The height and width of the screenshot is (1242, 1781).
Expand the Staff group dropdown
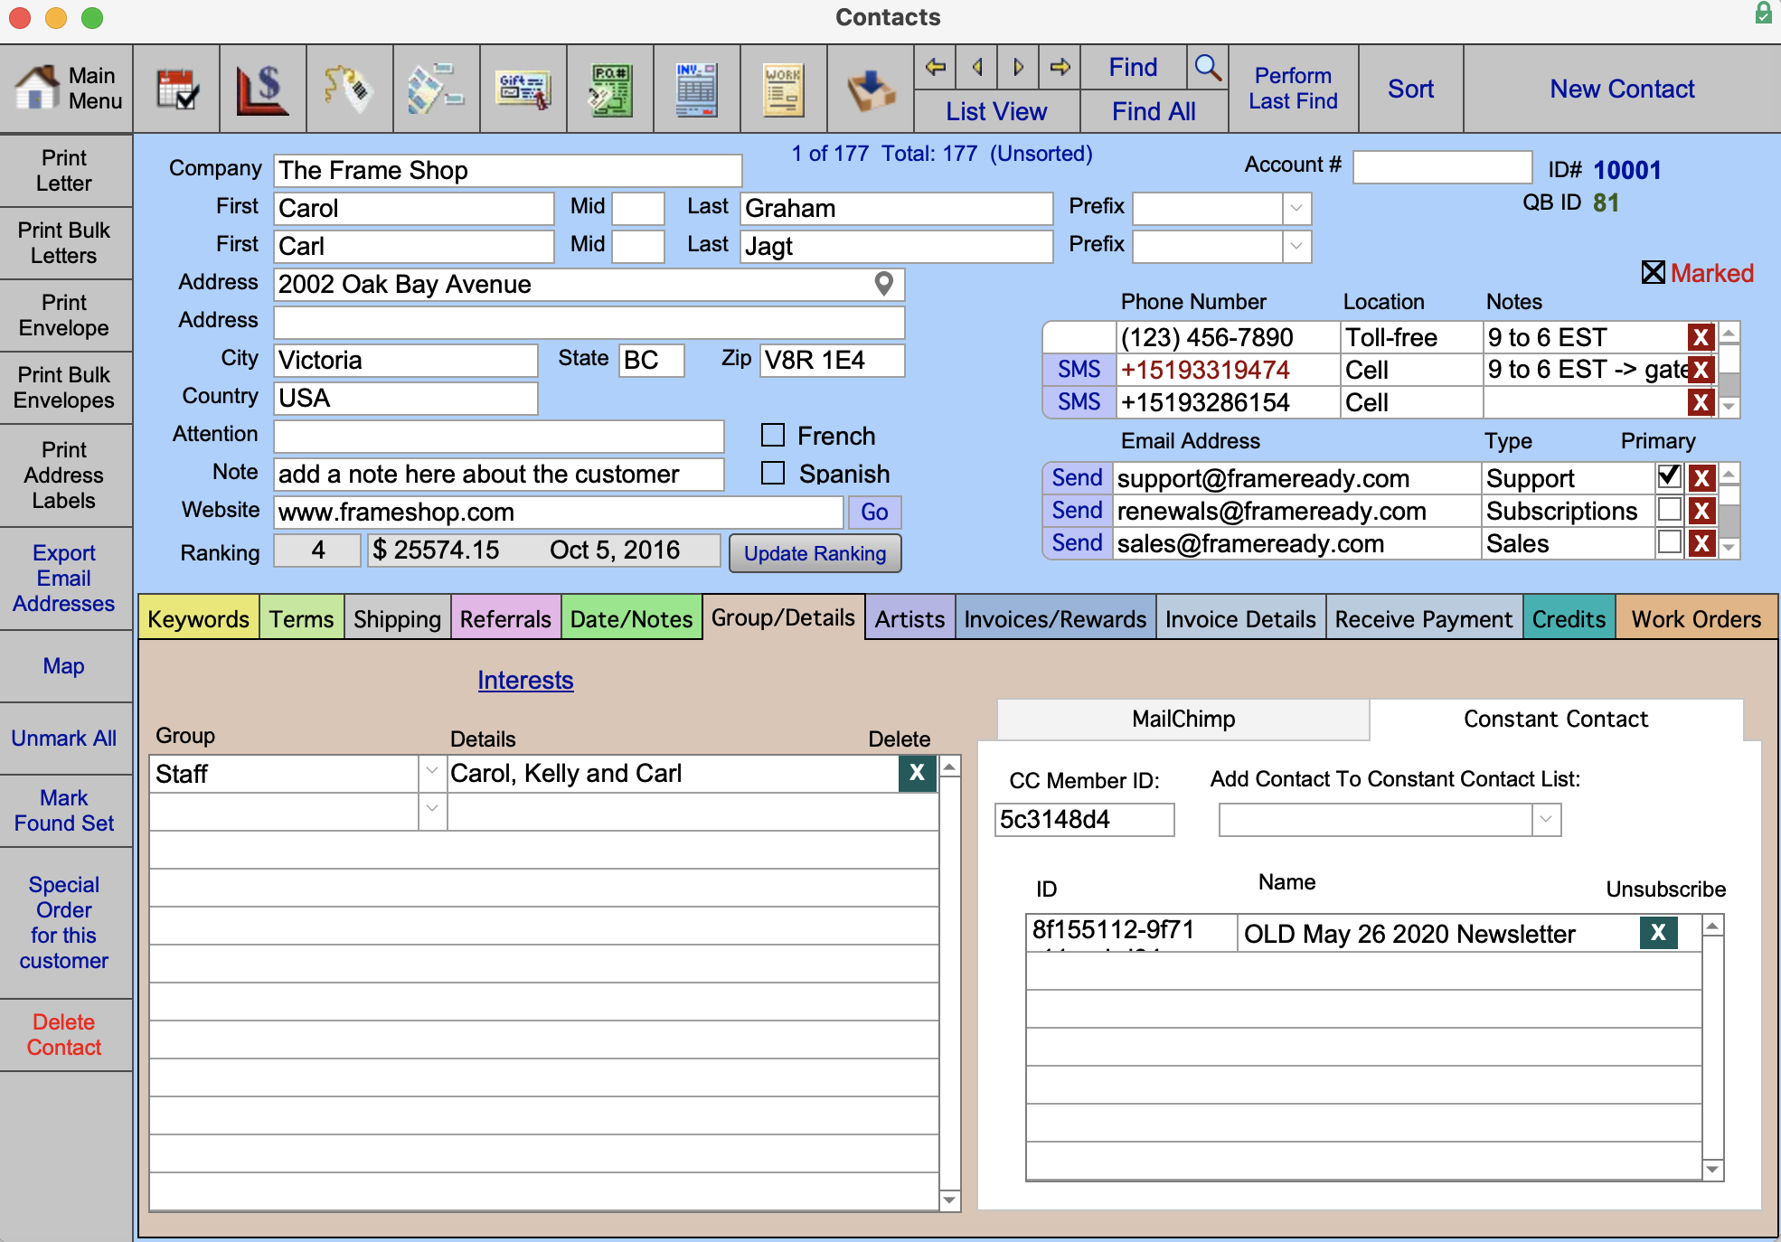[431, 773]
